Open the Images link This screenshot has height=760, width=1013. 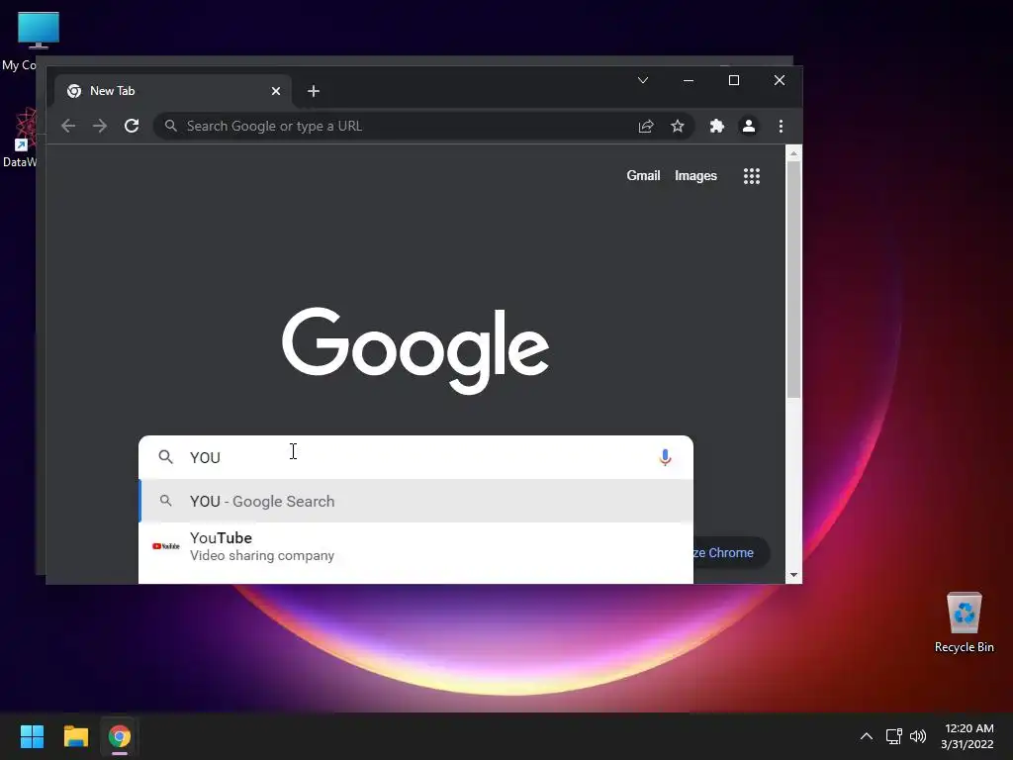coord(695,176)
